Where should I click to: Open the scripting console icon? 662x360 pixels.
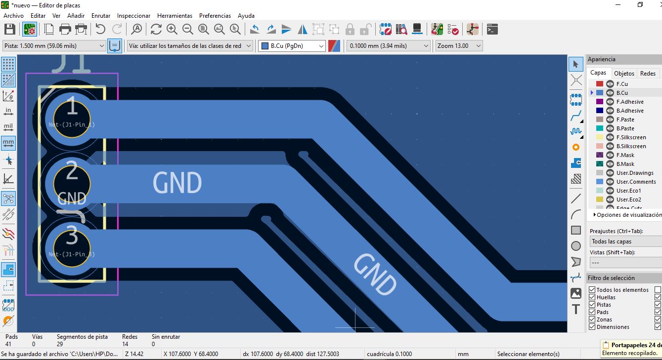click(492, 29)
